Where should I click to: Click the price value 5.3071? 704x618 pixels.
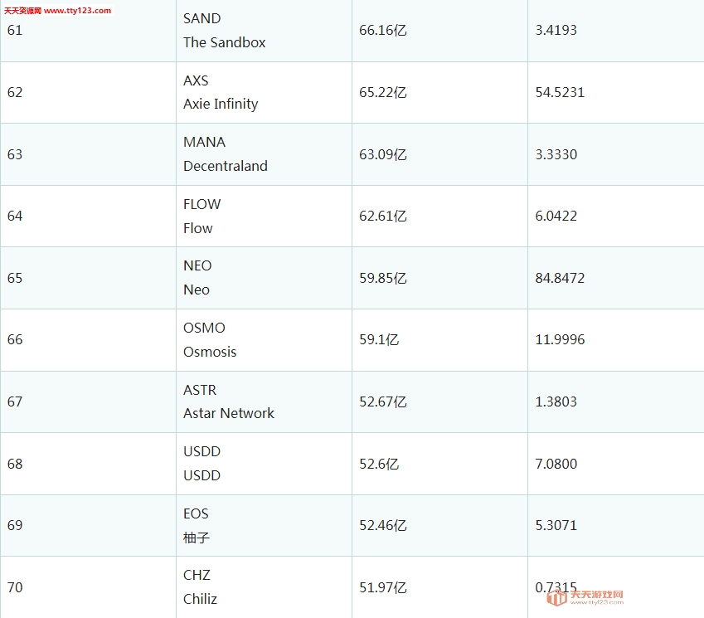pos(556,525)
